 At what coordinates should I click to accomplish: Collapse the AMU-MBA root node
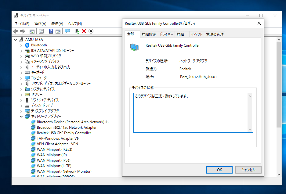coord(16,40)
